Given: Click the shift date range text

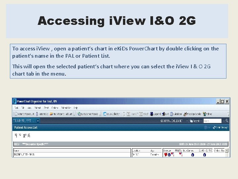Looking at the screenshot, I should point(203,144).
